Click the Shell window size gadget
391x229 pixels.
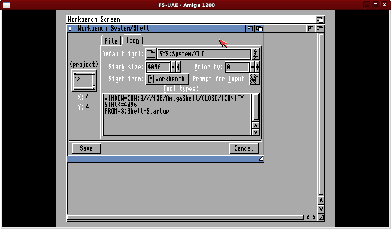(x=261, y=159)
